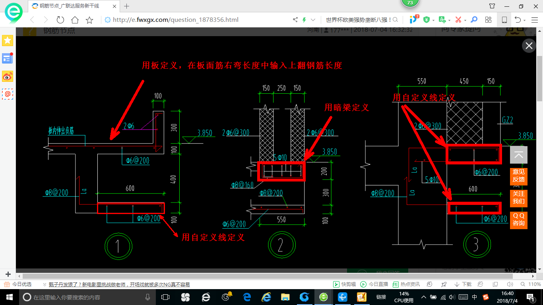
Task: Open File Explorer from the taskbar
Action: click(285, 297)
